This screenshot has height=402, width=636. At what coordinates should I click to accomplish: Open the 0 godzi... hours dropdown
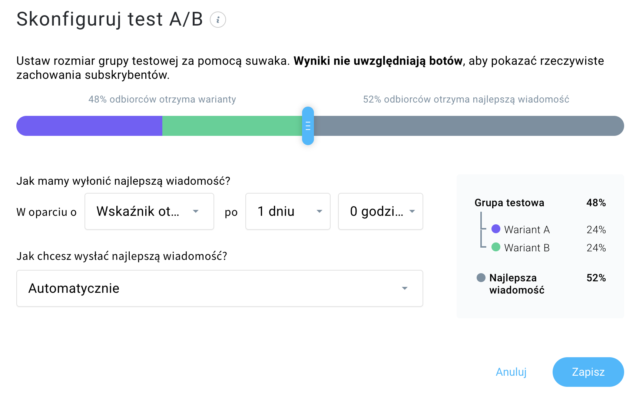tap(380, 211)
